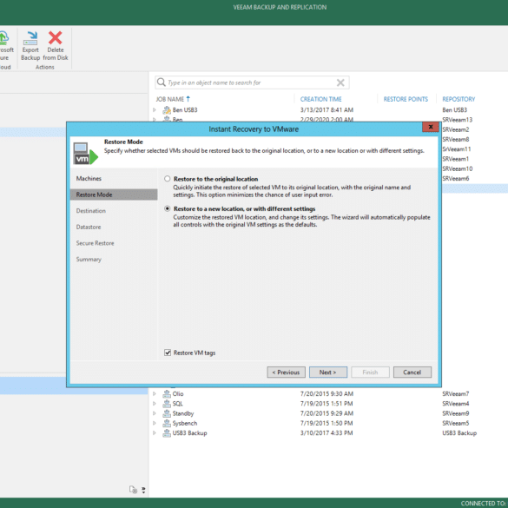Click the Ben USB3 backup job icon
This screenshot has height=508, width=508.
(x=167, y=110)
